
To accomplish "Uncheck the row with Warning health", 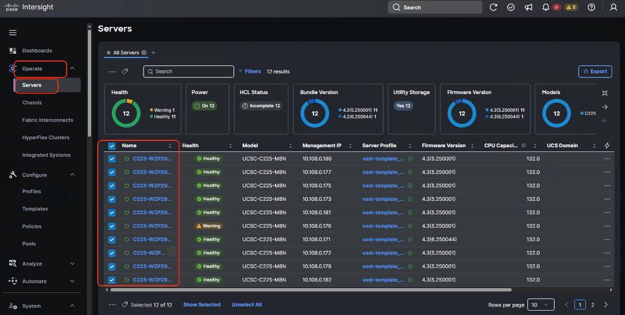I will click(x=112, y=226).
